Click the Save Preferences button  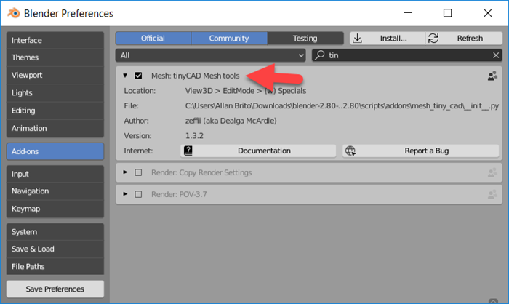[x=55, y=289]
